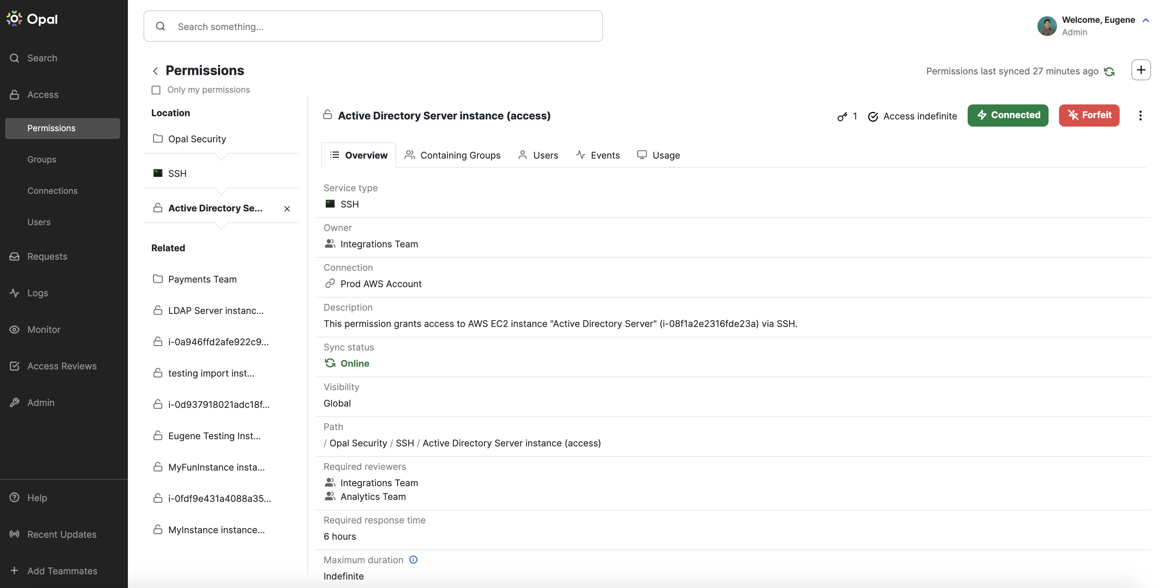1166x588 pixels.
Task: Switch to Containing Groups tab
Action: pyautogui.click(x=452, y=155)
